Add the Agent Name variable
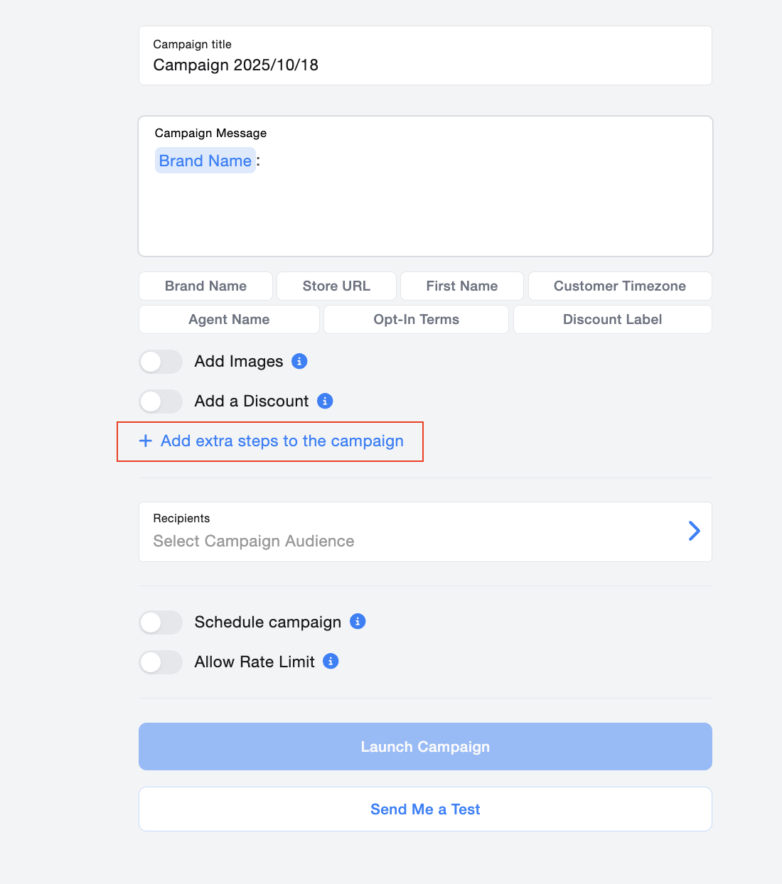This screenshot has height=884, width=782. [x=229, y=320]
